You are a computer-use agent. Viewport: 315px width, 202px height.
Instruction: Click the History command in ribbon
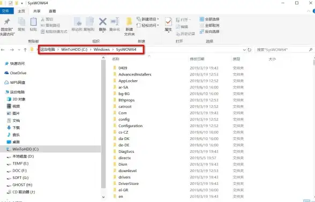(185, 34)
